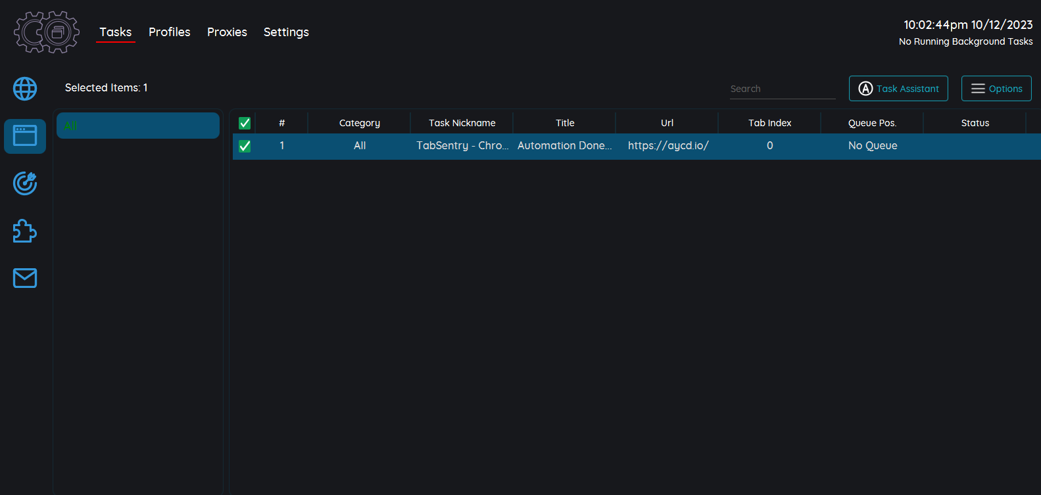Open the target automation sidebar icon
1041x495 pixels.
(x=25, y=183)
